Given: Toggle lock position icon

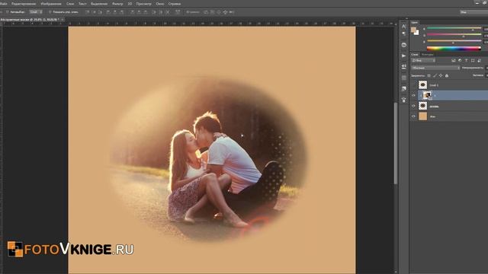Looking at the screenshot, I should [441, 75].
